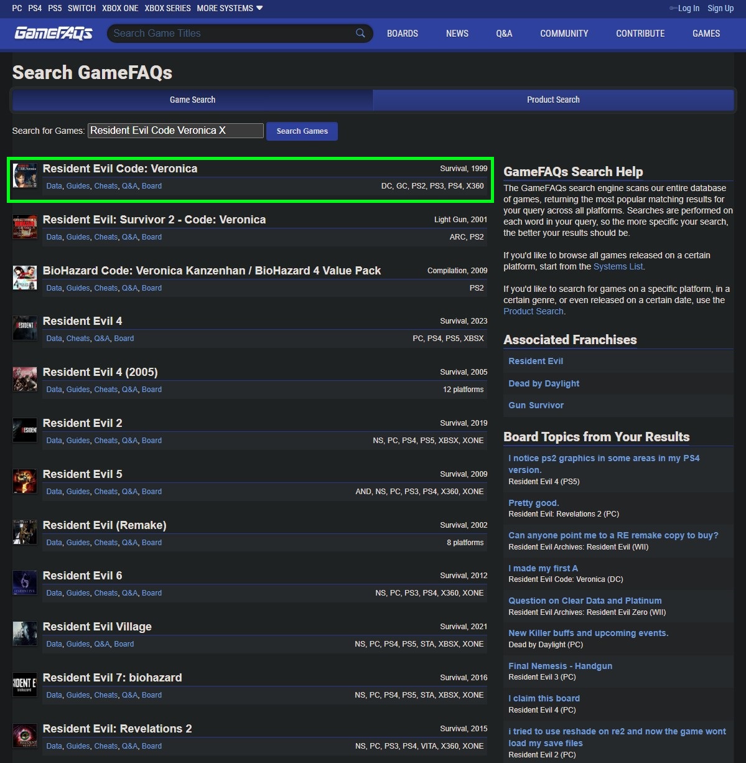The width and height of the screenshot is (746, 763).
Task: Open Board for Resident Evil 7: biohazard
Action: pyautogui.click(x=151, y=695)
